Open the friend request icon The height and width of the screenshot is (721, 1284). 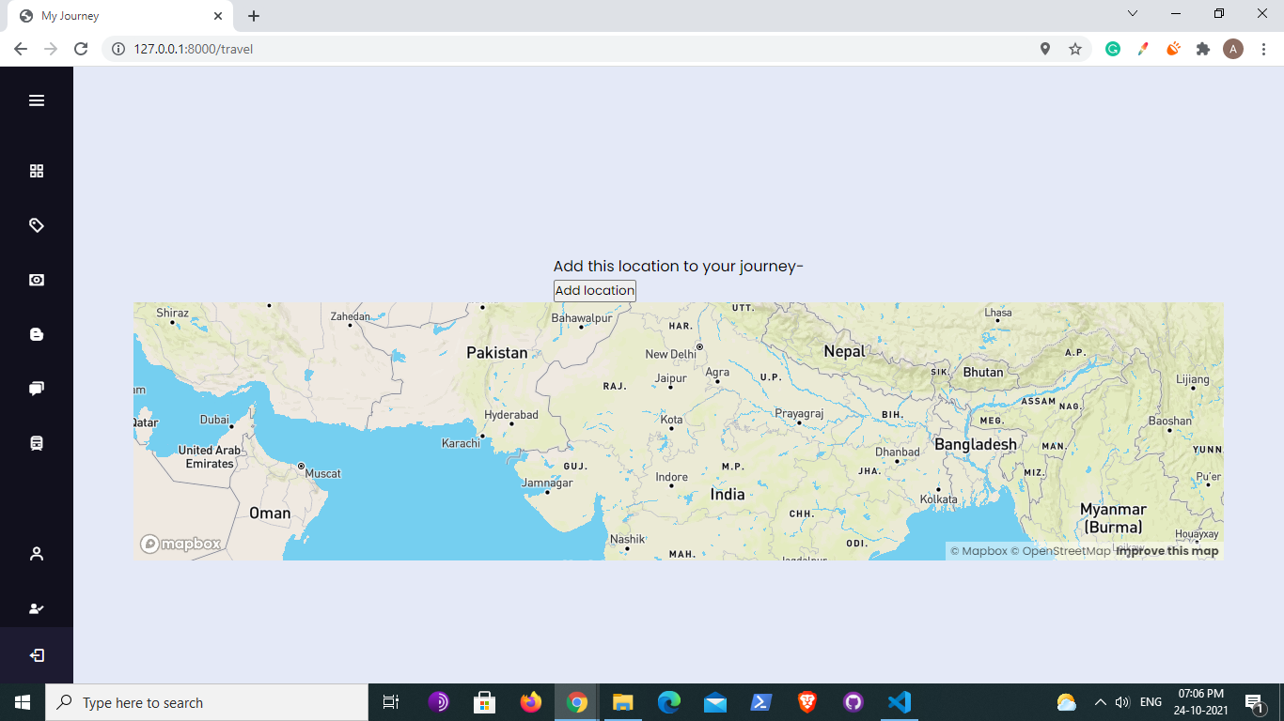tap(36, 607)
